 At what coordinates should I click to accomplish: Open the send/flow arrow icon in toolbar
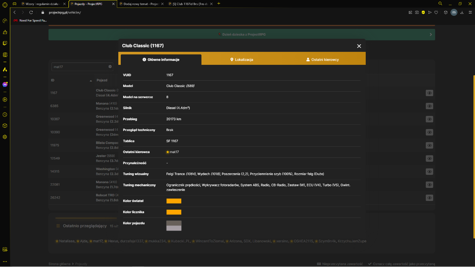point(430,12)
